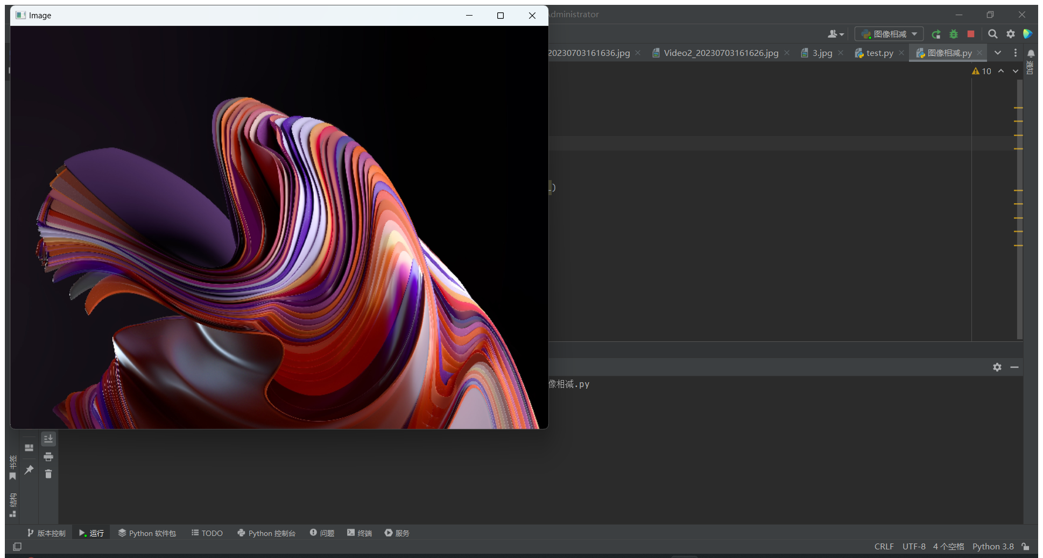Toggle scroll to end in Run panel
Image resolution: width=1043 pixels, height=558 pixels.
click(48, 439)
